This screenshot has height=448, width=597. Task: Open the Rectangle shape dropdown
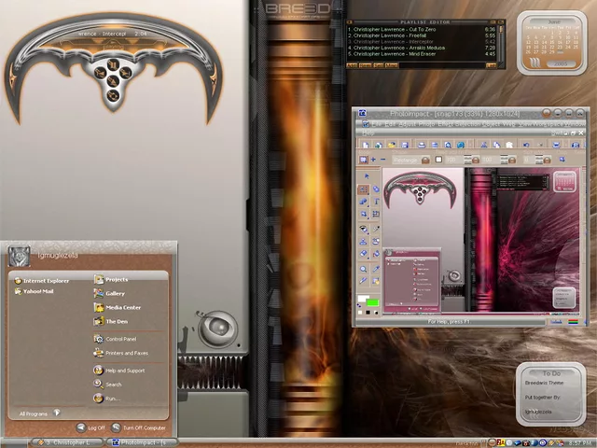(x=425, y=160)
